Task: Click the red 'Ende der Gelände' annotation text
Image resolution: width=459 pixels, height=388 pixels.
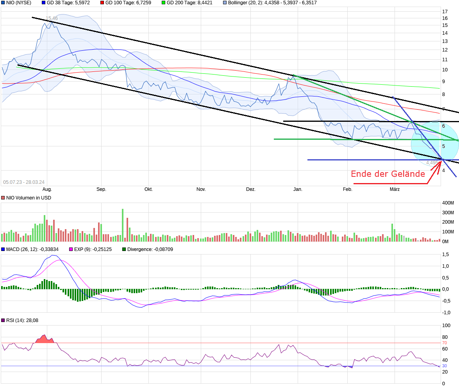Action: (388, 174)
